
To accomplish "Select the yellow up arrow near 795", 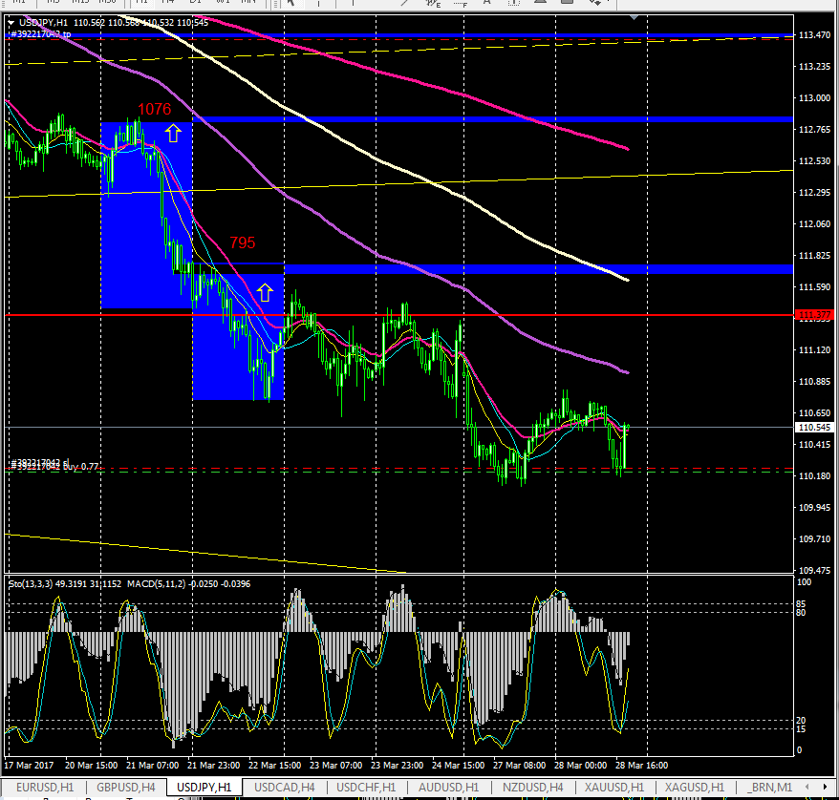I will tap(265, 292).
